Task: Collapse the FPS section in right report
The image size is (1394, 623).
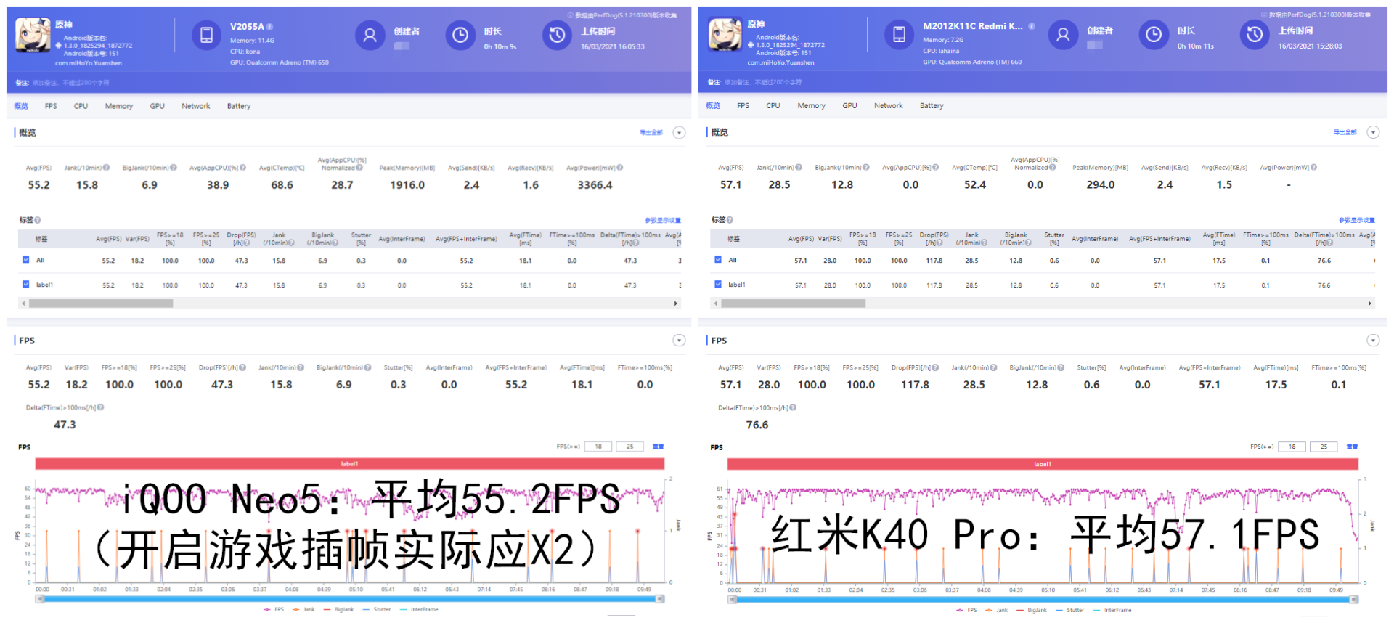Action: [x=1373, y=341]
